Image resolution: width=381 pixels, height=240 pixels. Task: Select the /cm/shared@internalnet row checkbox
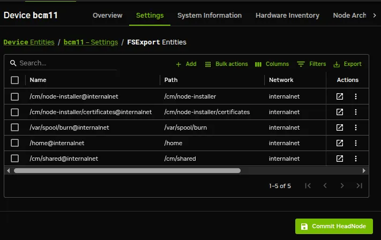click(15, 159)
